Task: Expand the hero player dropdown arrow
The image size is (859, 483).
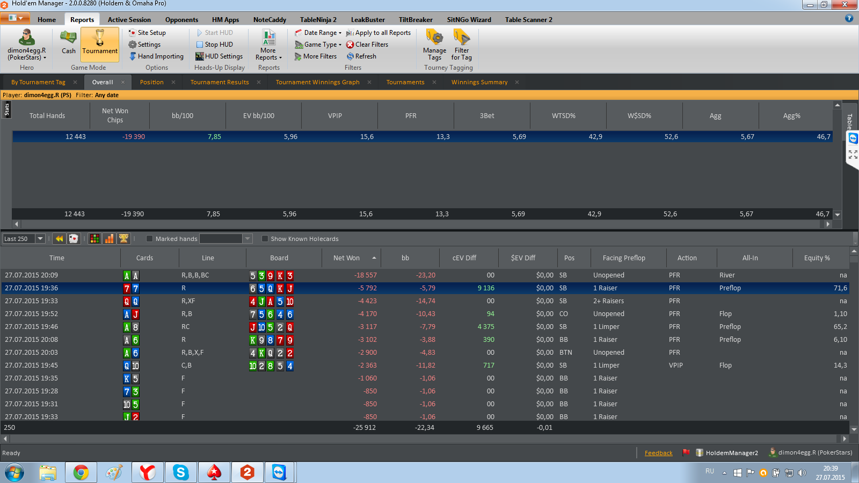Action: pos(45,58)
